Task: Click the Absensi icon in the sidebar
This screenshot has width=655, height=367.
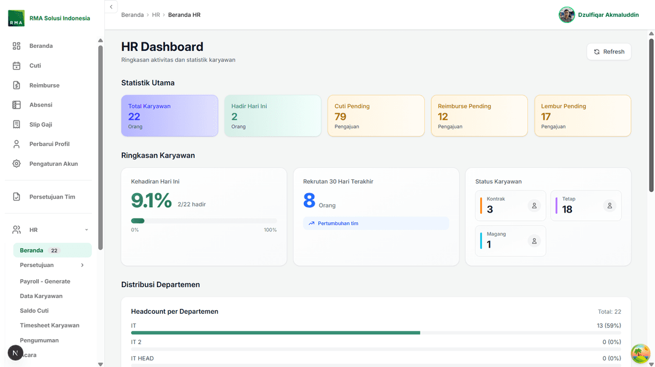Action: point(16,104)
